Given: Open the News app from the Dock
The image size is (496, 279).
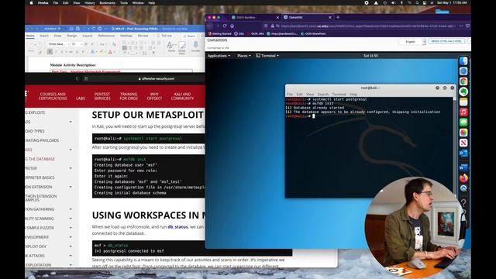Looking at the screenshot, I should [x=463, y=143].
